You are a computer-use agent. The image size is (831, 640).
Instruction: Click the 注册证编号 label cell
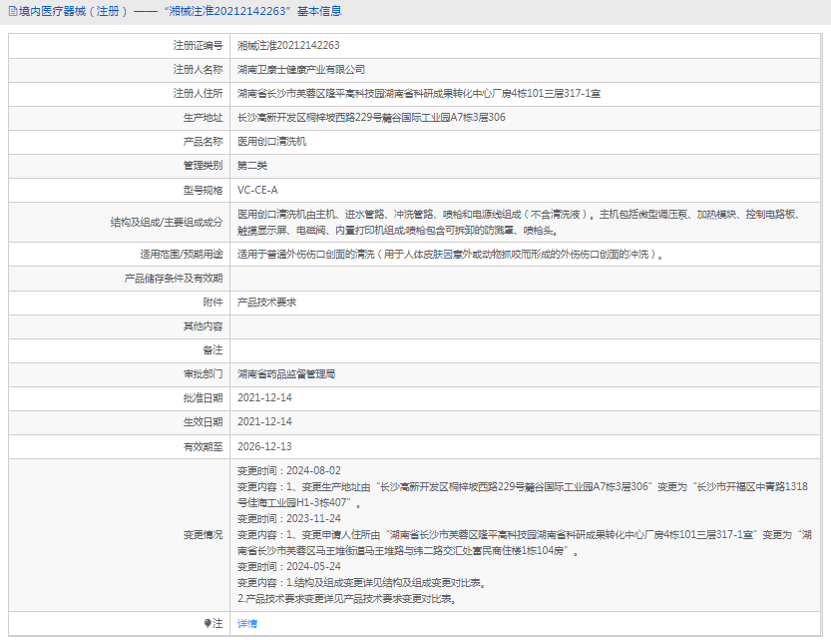[120, 46]
